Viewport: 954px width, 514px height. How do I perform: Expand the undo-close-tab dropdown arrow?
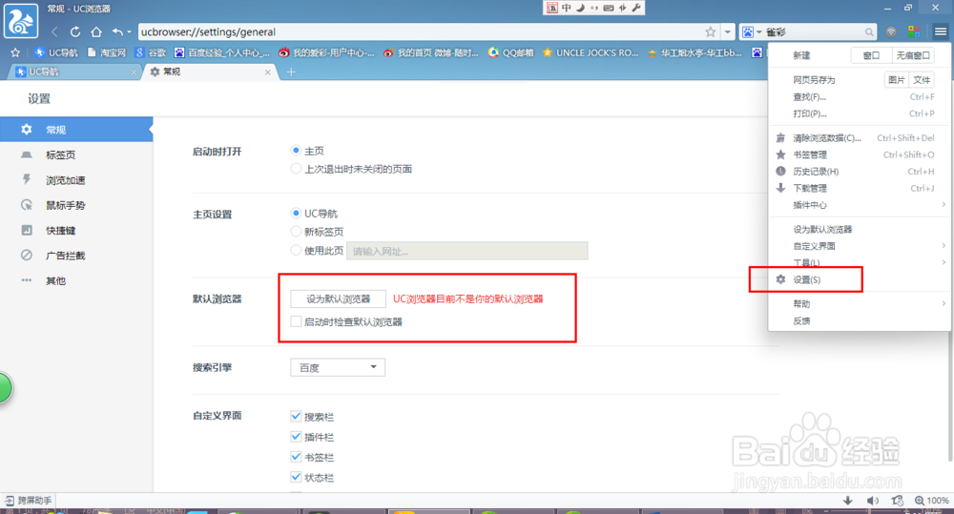tap(129, 31)
